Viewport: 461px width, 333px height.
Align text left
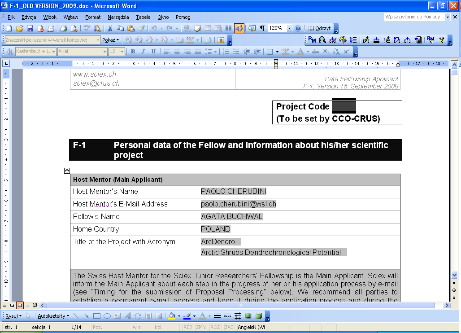167,52
